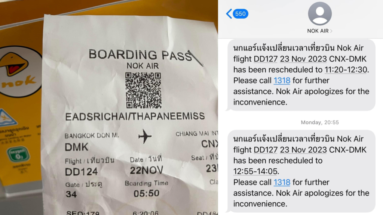Tap the back chevron arrow

pos(229,14)
